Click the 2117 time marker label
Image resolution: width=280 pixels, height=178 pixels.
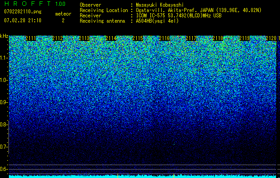(191, 38)
